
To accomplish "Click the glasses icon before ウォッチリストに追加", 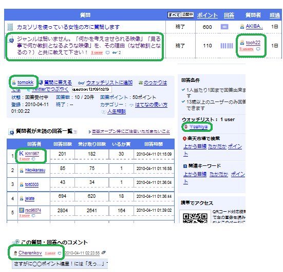I will coord(81,83).
